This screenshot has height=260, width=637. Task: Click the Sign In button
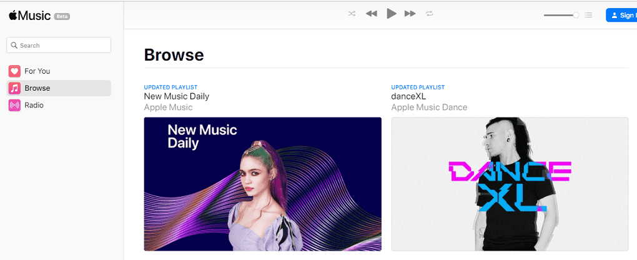pyautogui.click(x=621, y=15)
